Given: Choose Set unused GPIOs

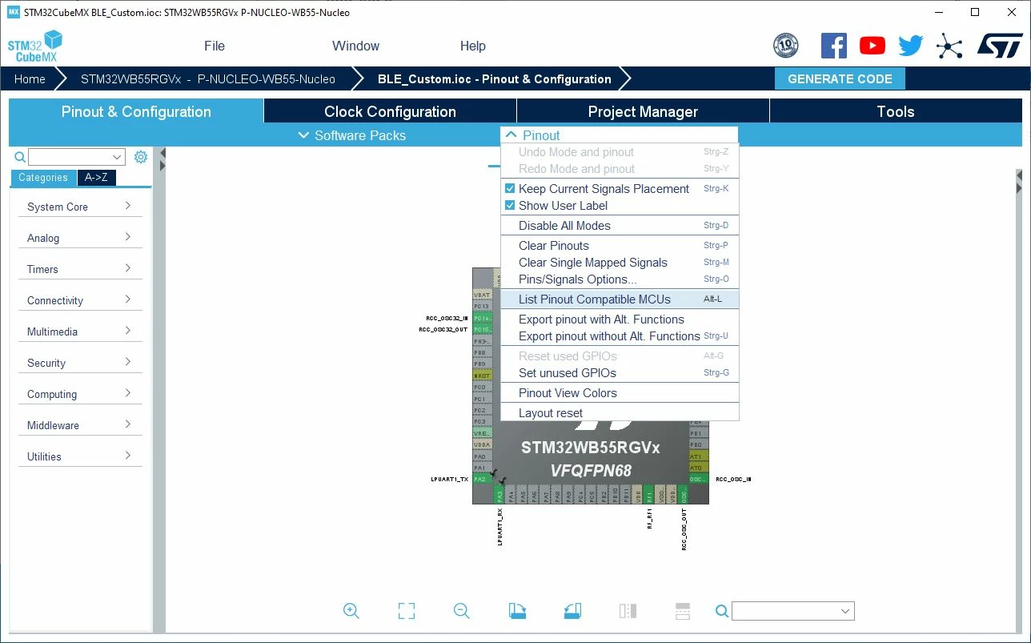Looking at the screenshot, I should point(619,373).
